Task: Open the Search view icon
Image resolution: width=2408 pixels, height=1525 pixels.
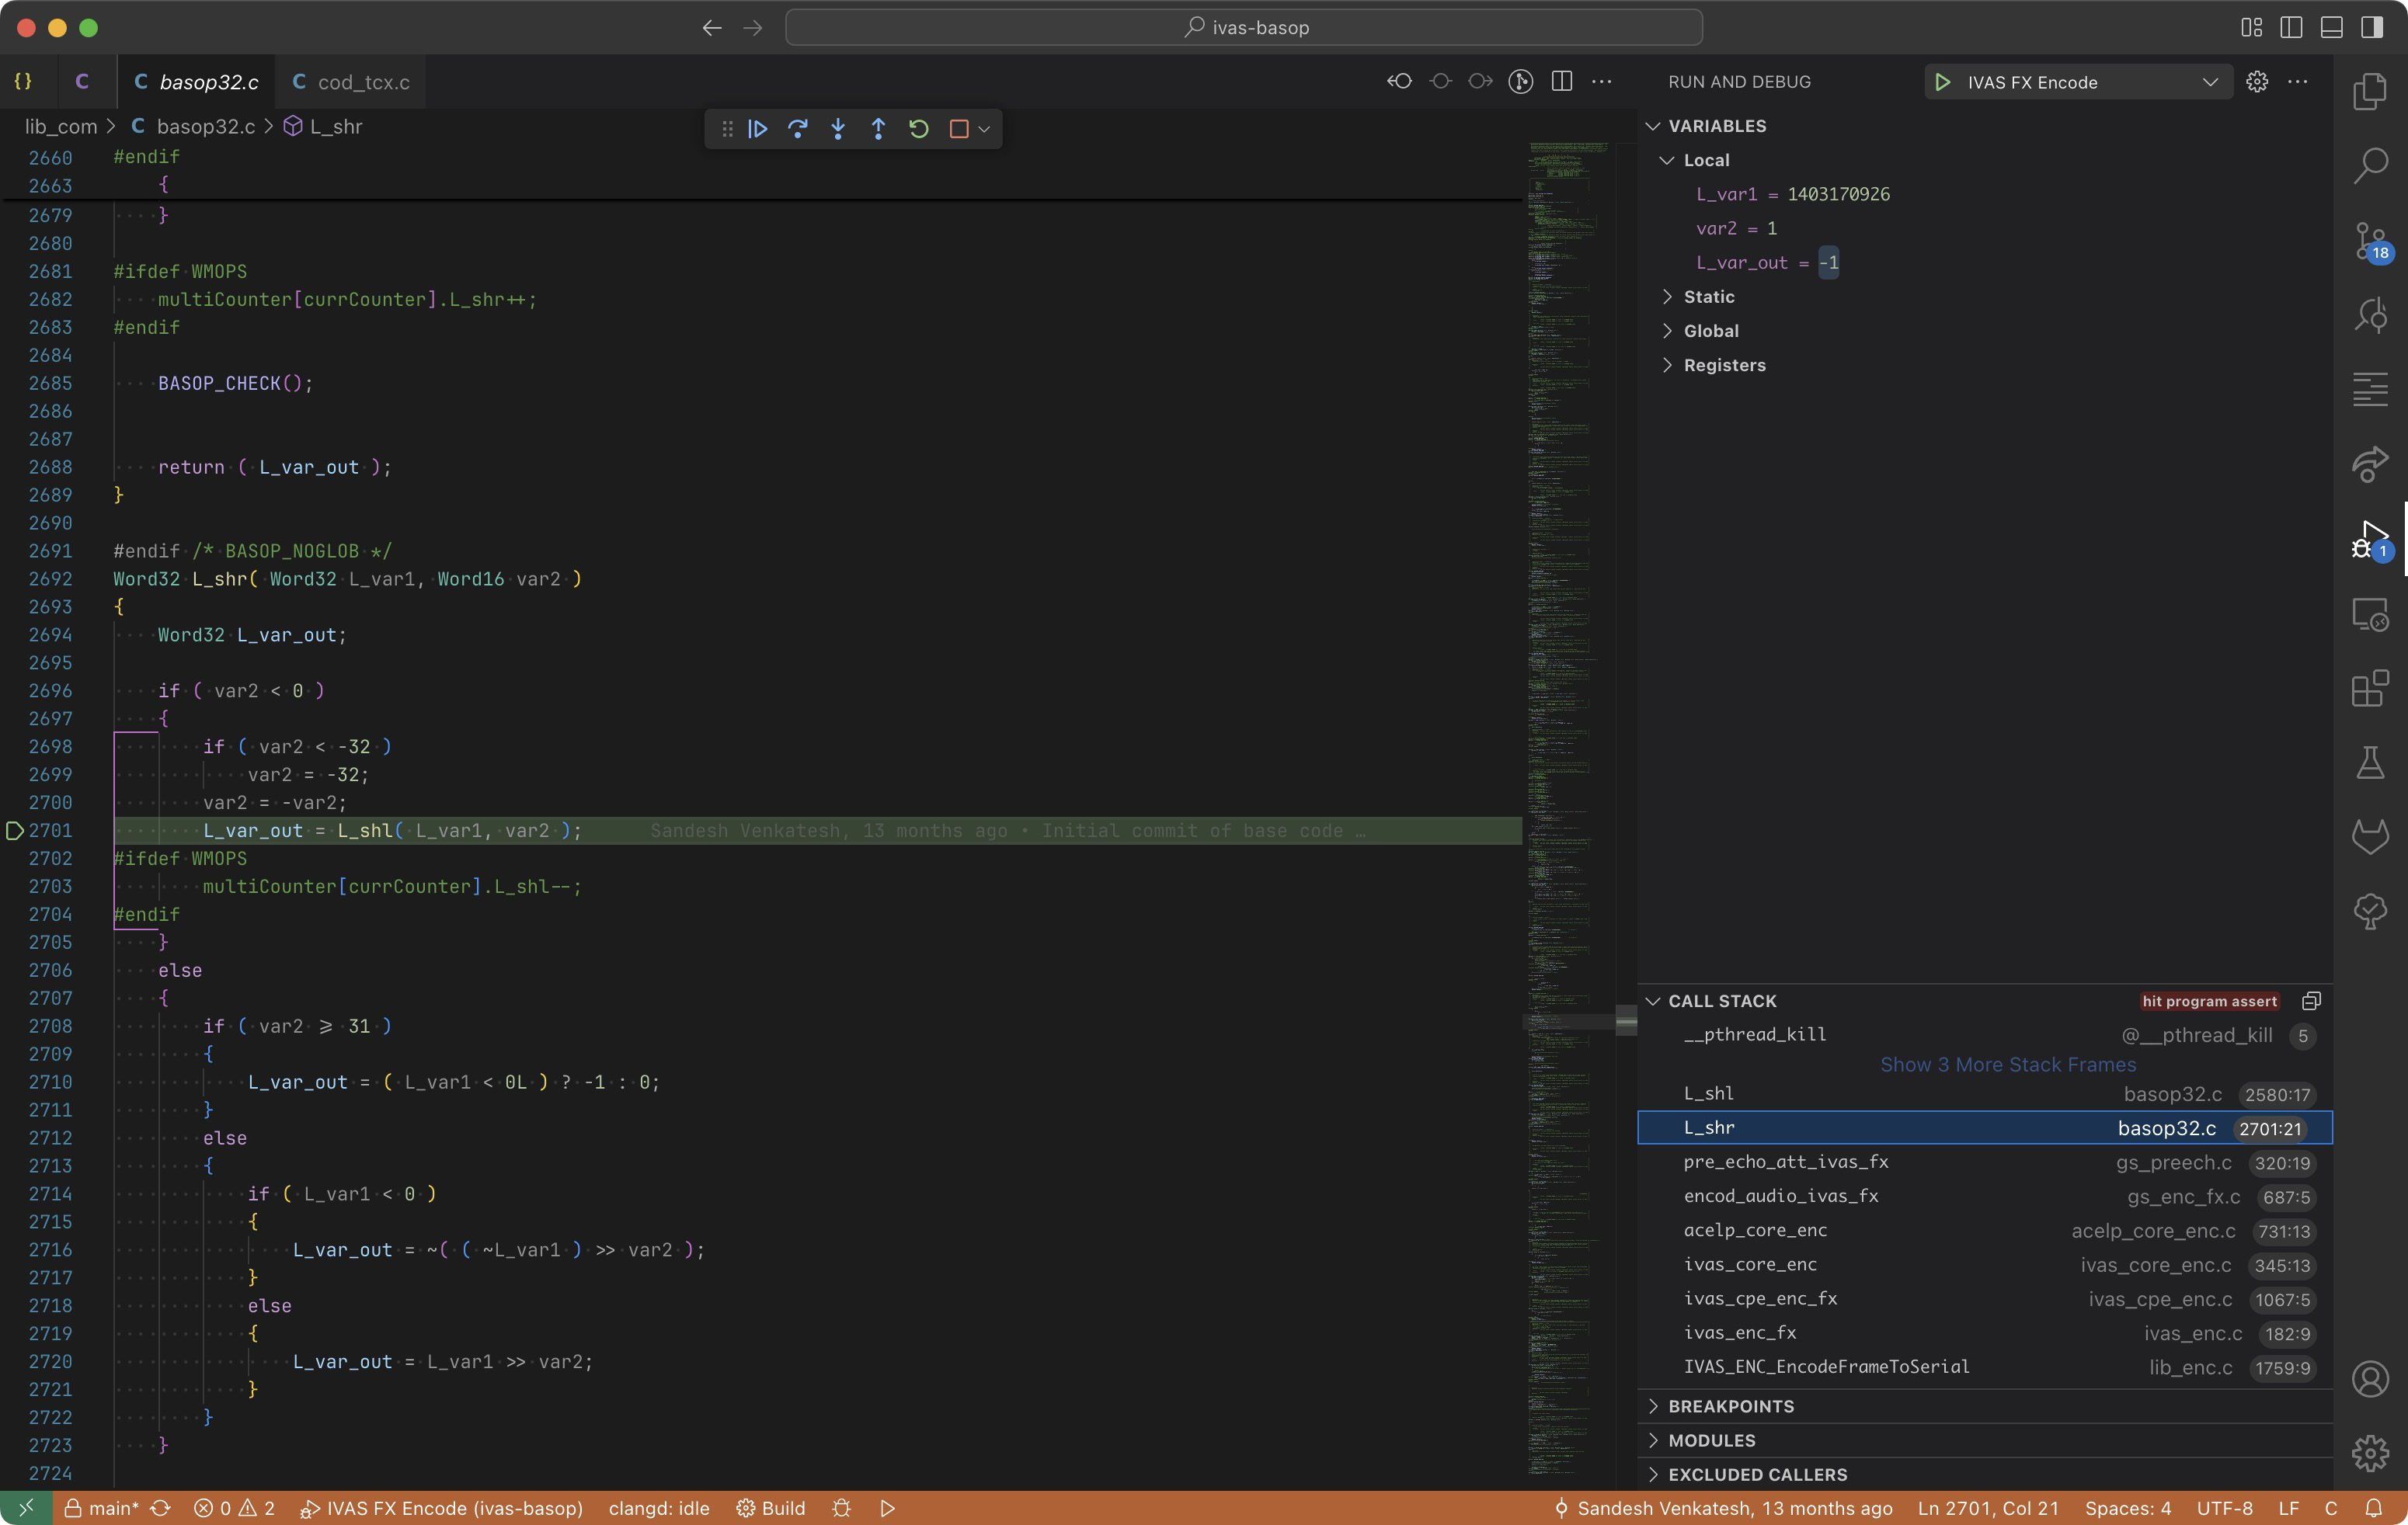Action: pos(2370,165)
